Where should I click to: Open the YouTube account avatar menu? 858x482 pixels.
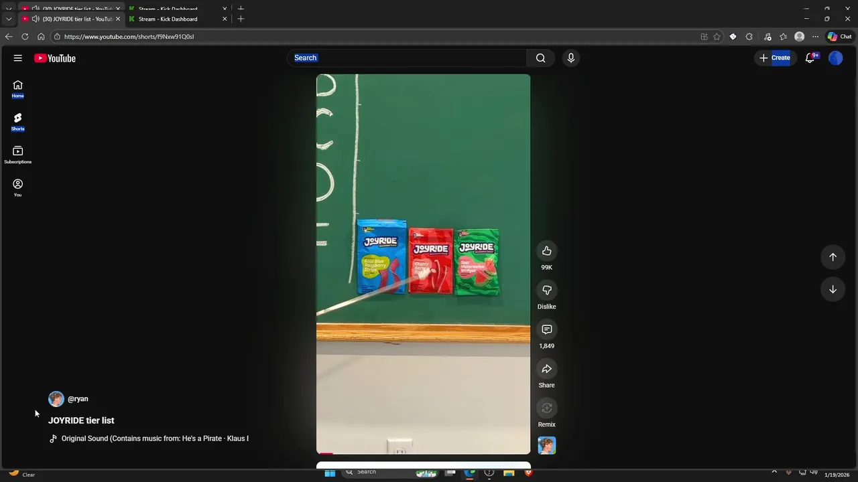(x=836, y=58)
